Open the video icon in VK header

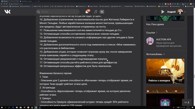pyautogui.click(x=102, y=12)
